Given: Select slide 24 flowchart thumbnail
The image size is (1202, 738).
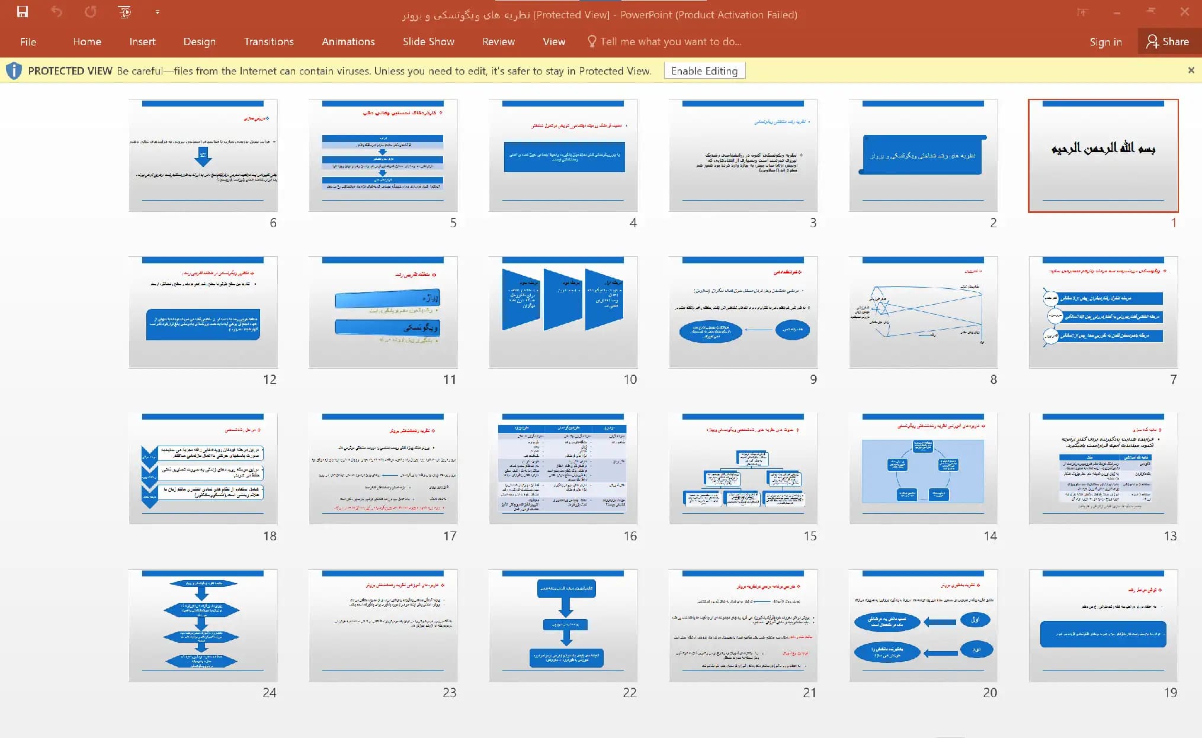Looking at the screenshot, I should [203, 626].
